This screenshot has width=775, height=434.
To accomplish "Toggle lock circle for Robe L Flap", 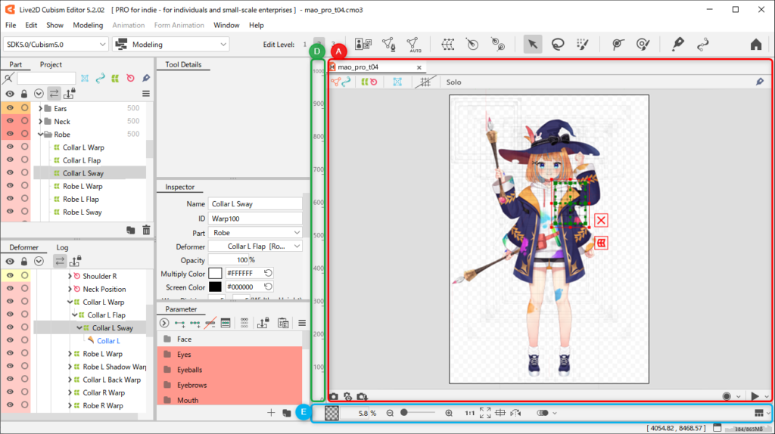I will coord(24,199).
